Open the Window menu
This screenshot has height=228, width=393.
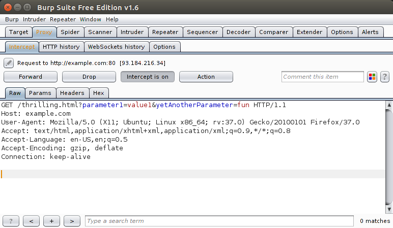[x=90, y=19]
